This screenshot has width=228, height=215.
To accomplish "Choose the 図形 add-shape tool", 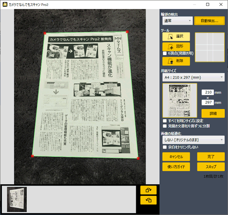I will click(x=176, y=46).
